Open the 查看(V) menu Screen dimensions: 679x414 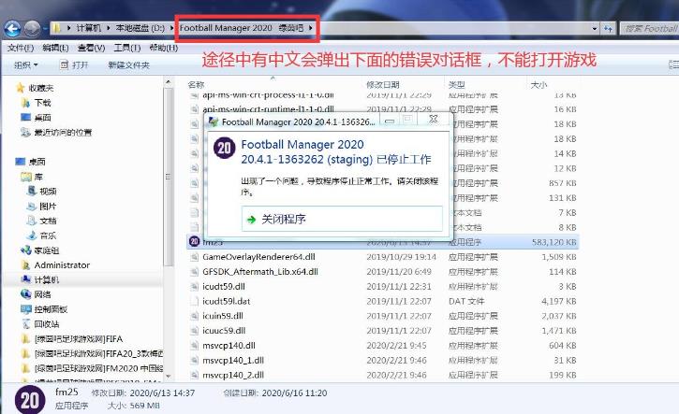coord(92,48)
